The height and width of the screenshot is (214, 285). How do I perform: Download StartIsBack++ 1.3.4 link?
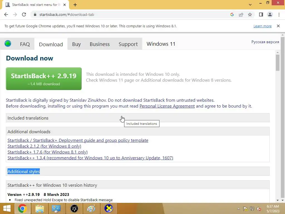[90, 158]
